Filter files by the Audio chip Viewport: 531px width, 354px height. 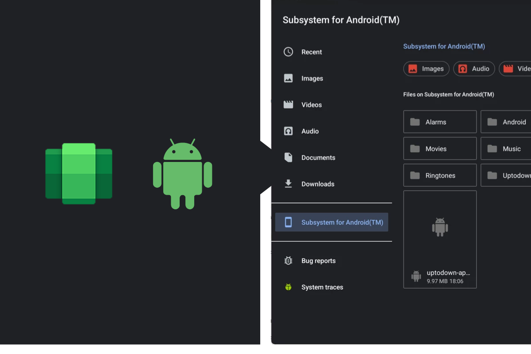click(x=474, y=69)
